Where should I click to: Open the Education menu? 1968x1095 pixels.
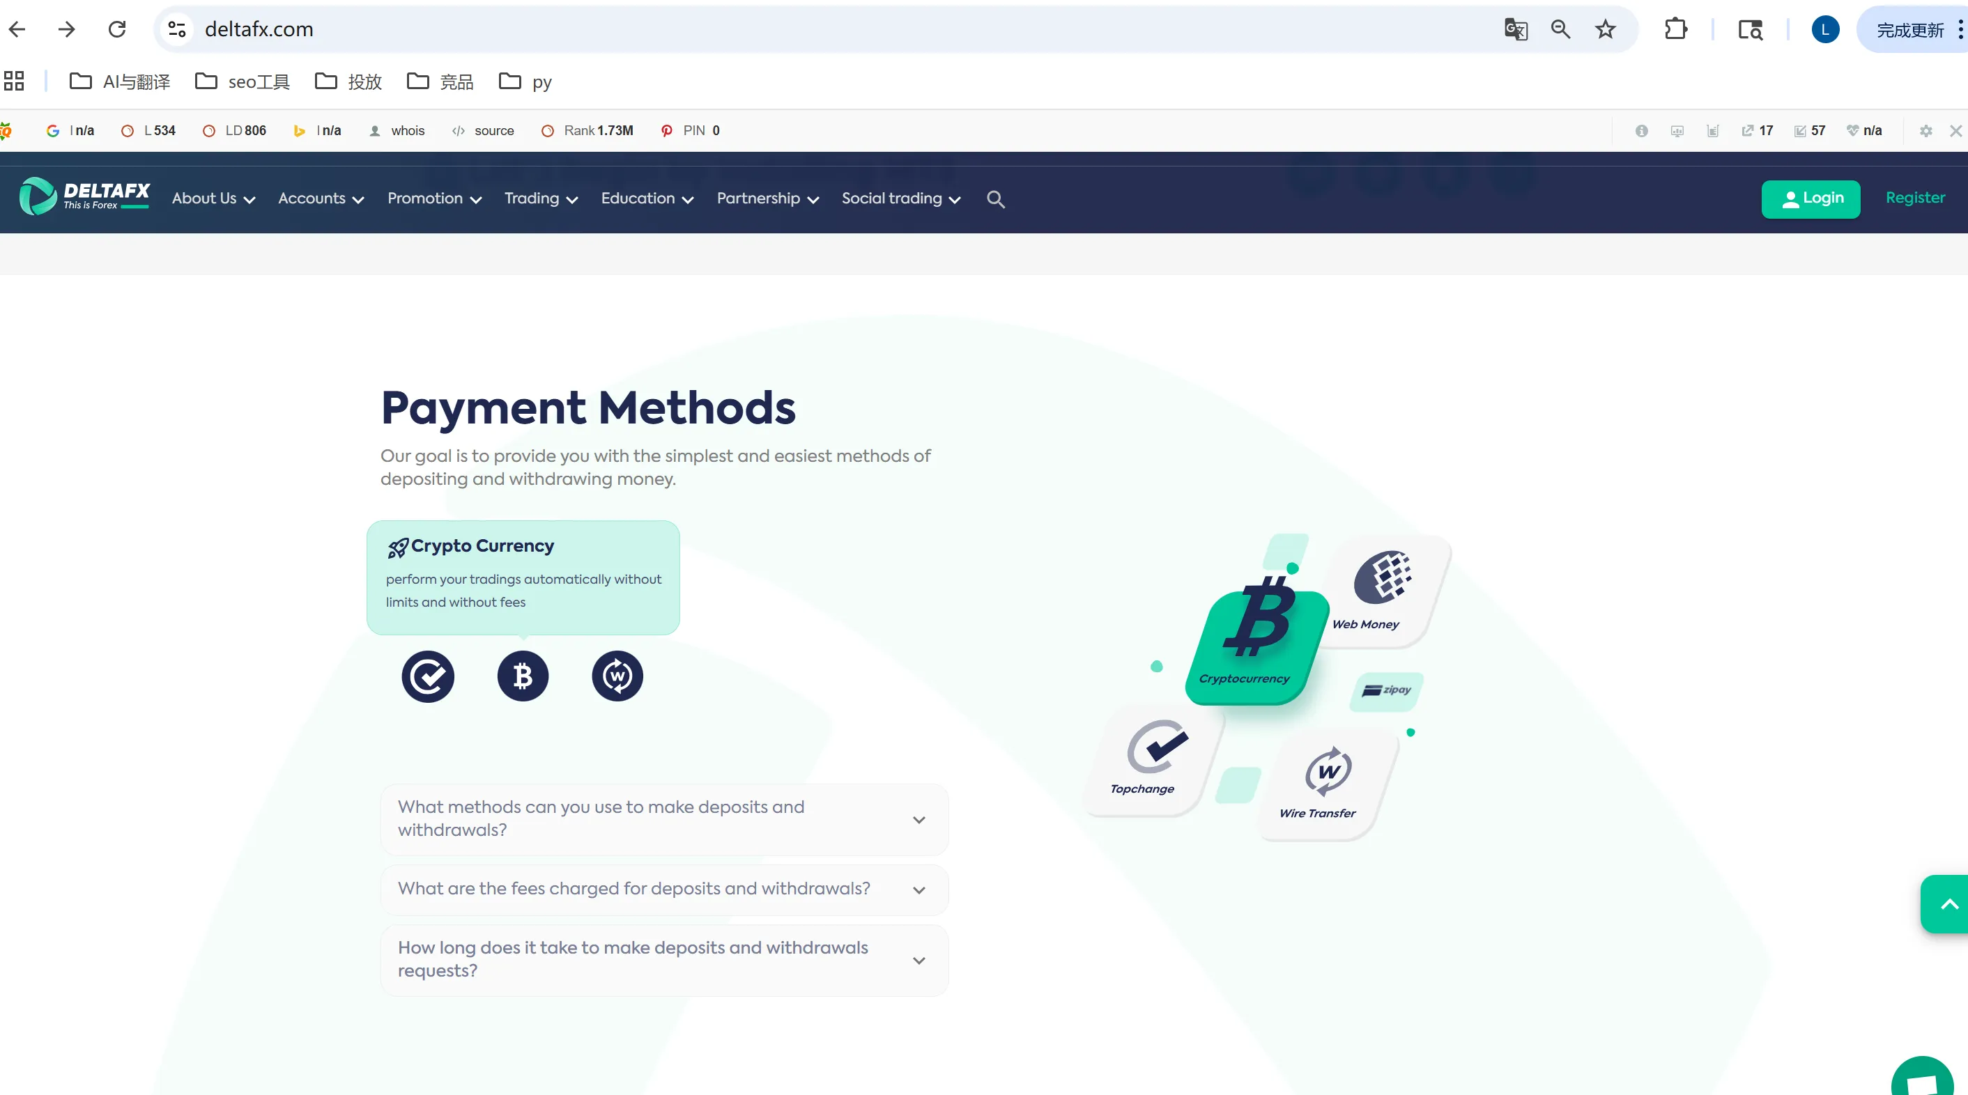click(x=647, y=199)
